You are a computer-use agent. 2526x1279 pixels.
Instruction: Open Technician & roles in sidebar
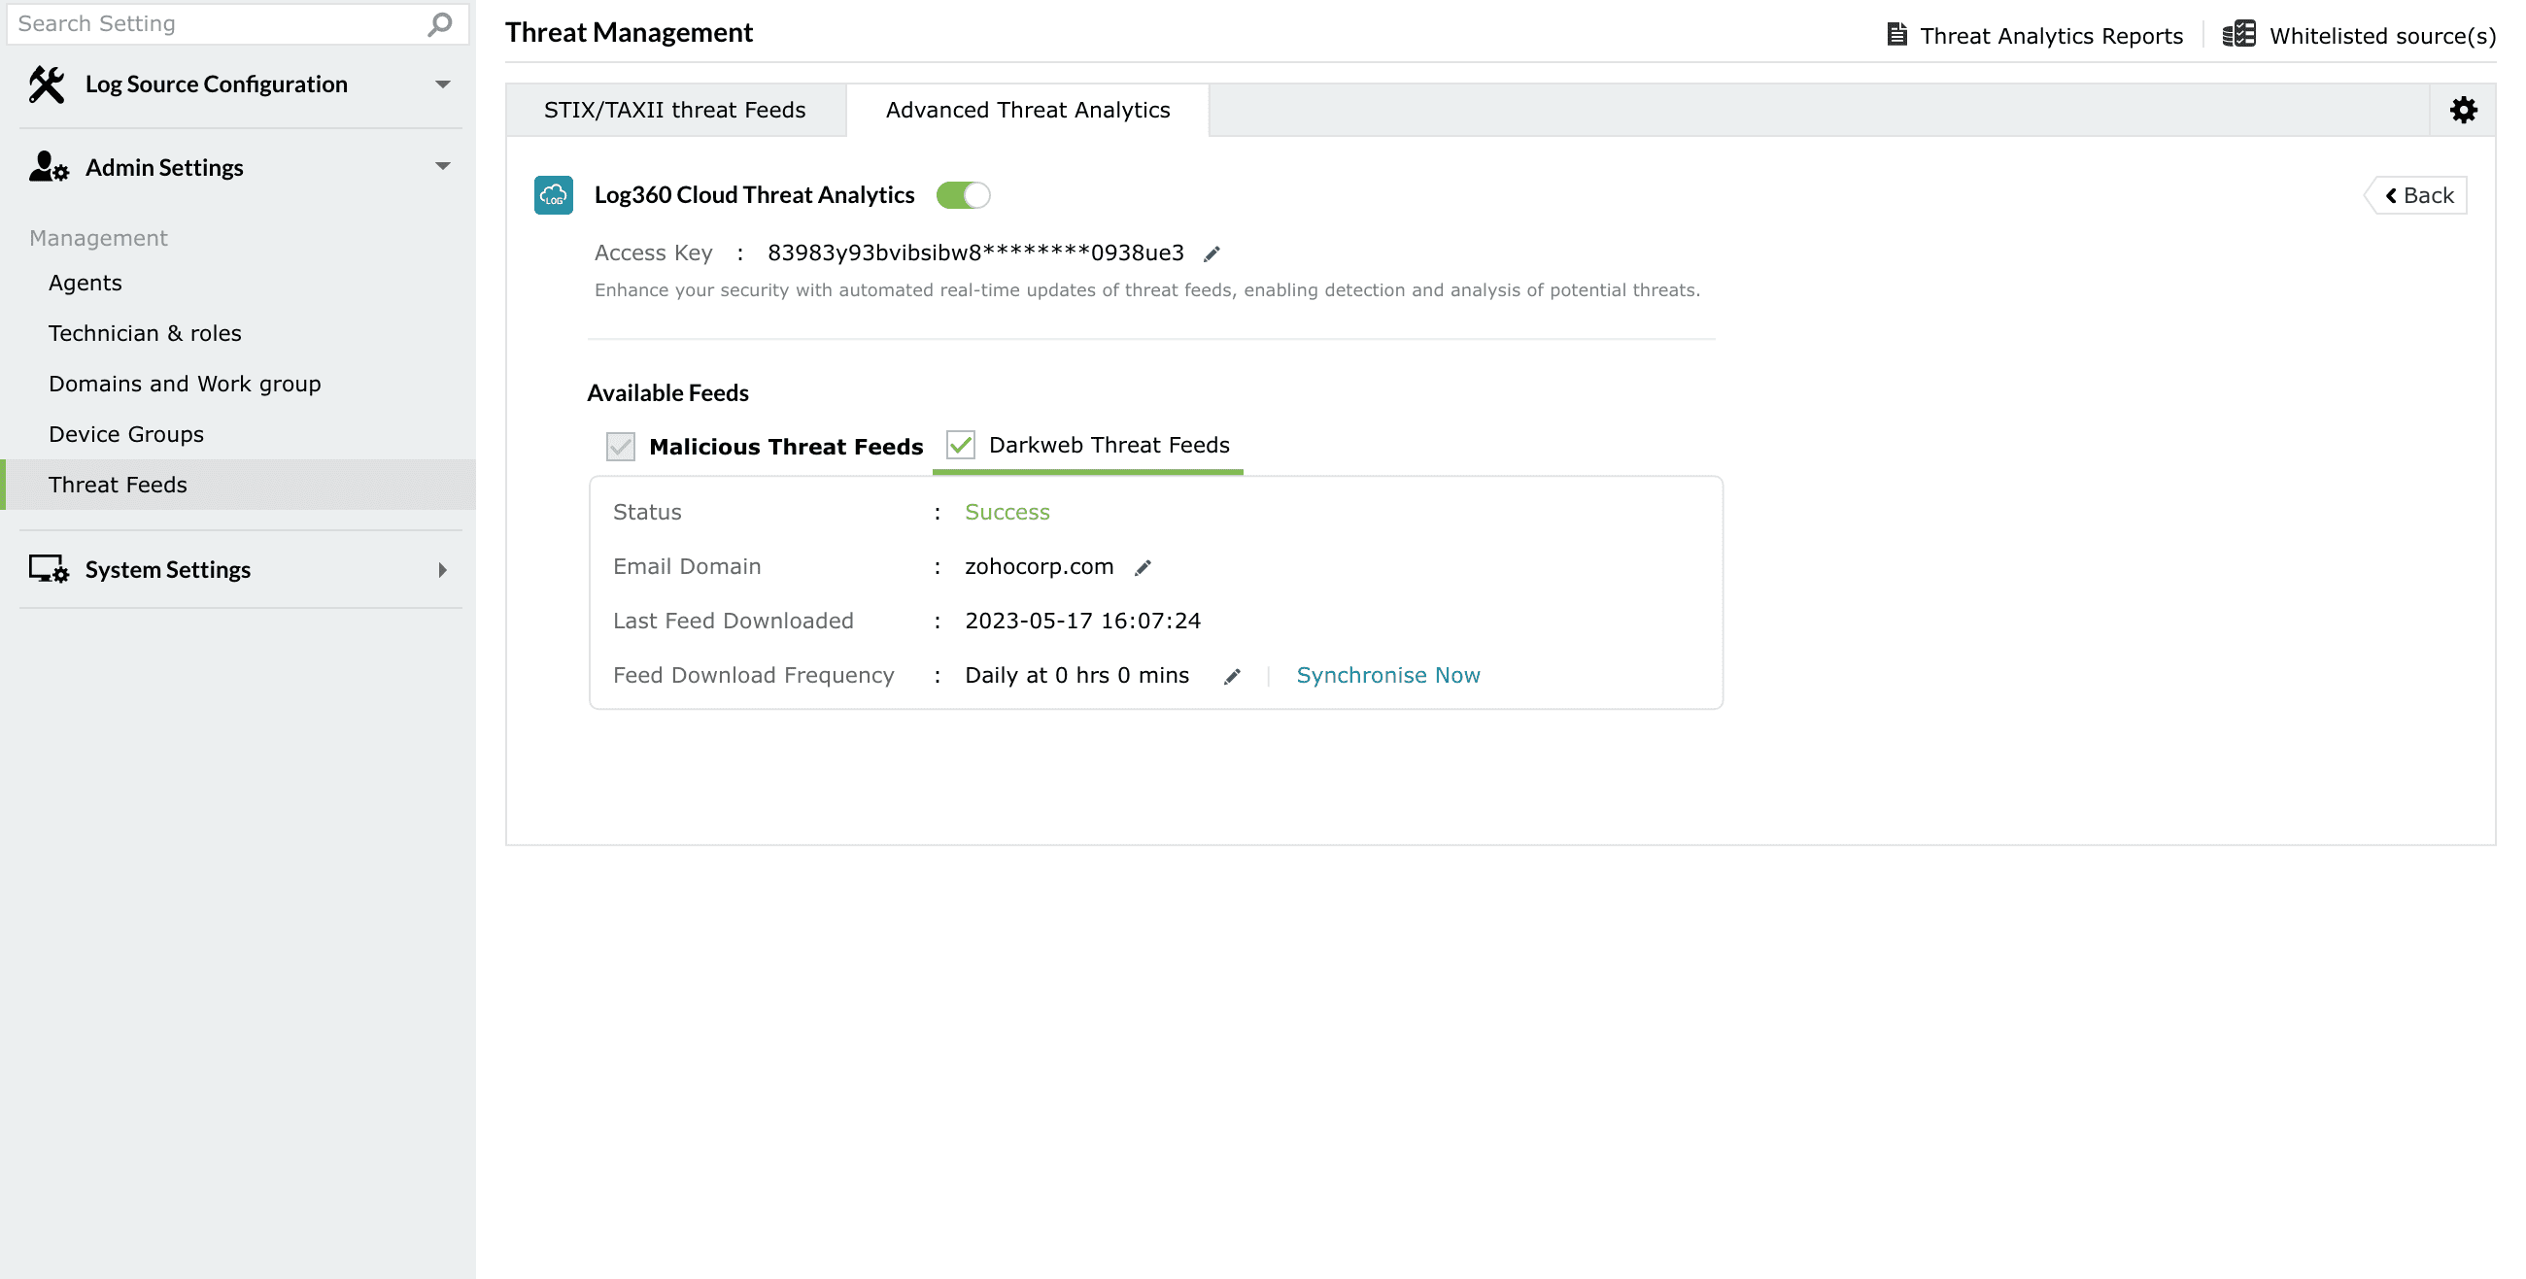click(145, 333)
